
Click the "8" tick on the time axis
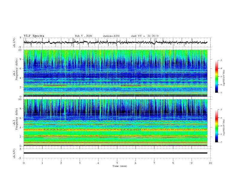[173, 163]
